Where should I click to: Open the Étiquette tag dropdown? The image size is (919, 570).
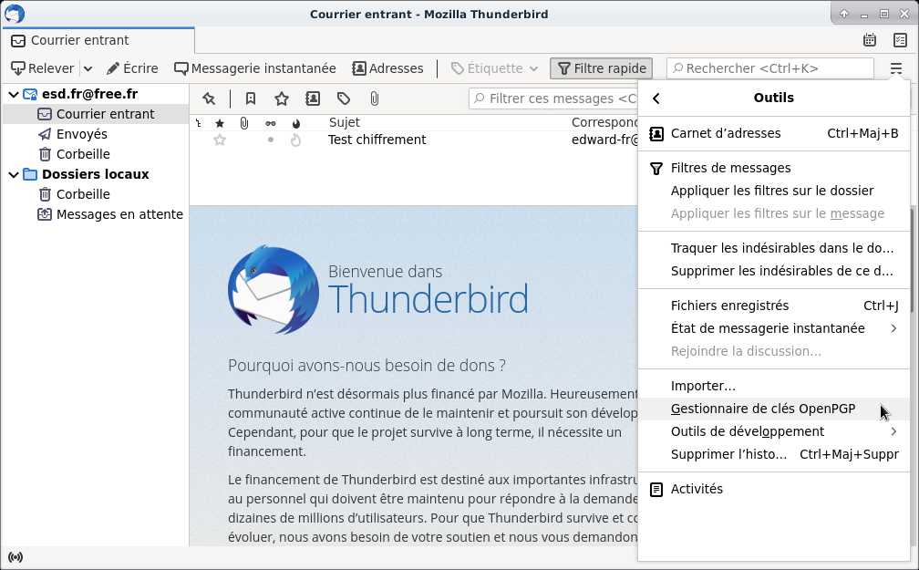(x=495, y=68)
